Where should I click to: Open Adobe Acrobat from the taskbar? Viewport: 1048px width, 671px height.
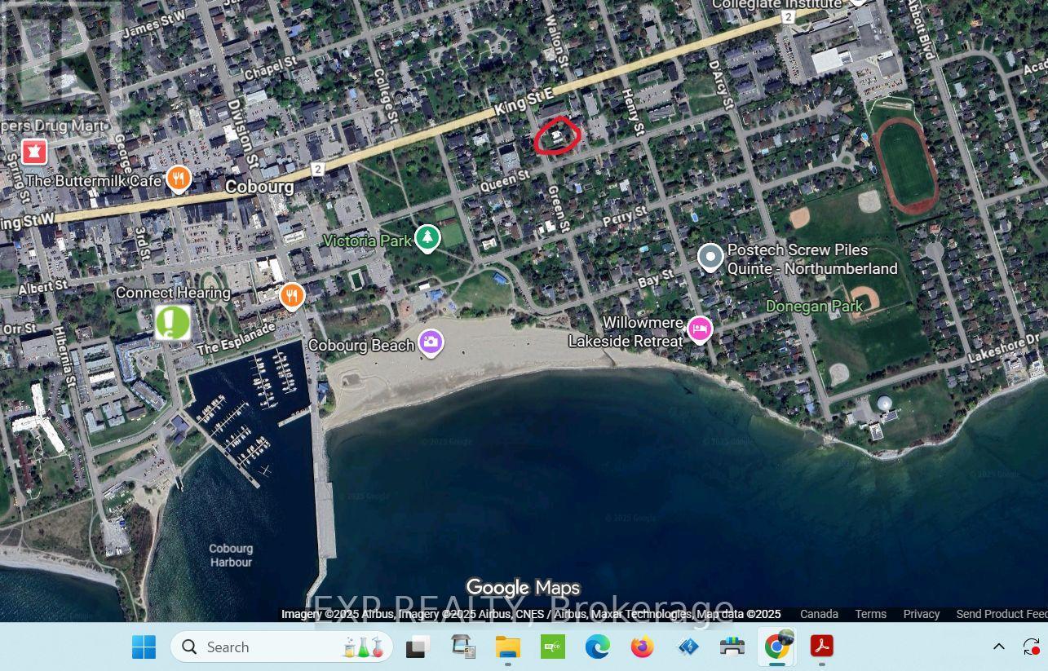coord(821,647)
